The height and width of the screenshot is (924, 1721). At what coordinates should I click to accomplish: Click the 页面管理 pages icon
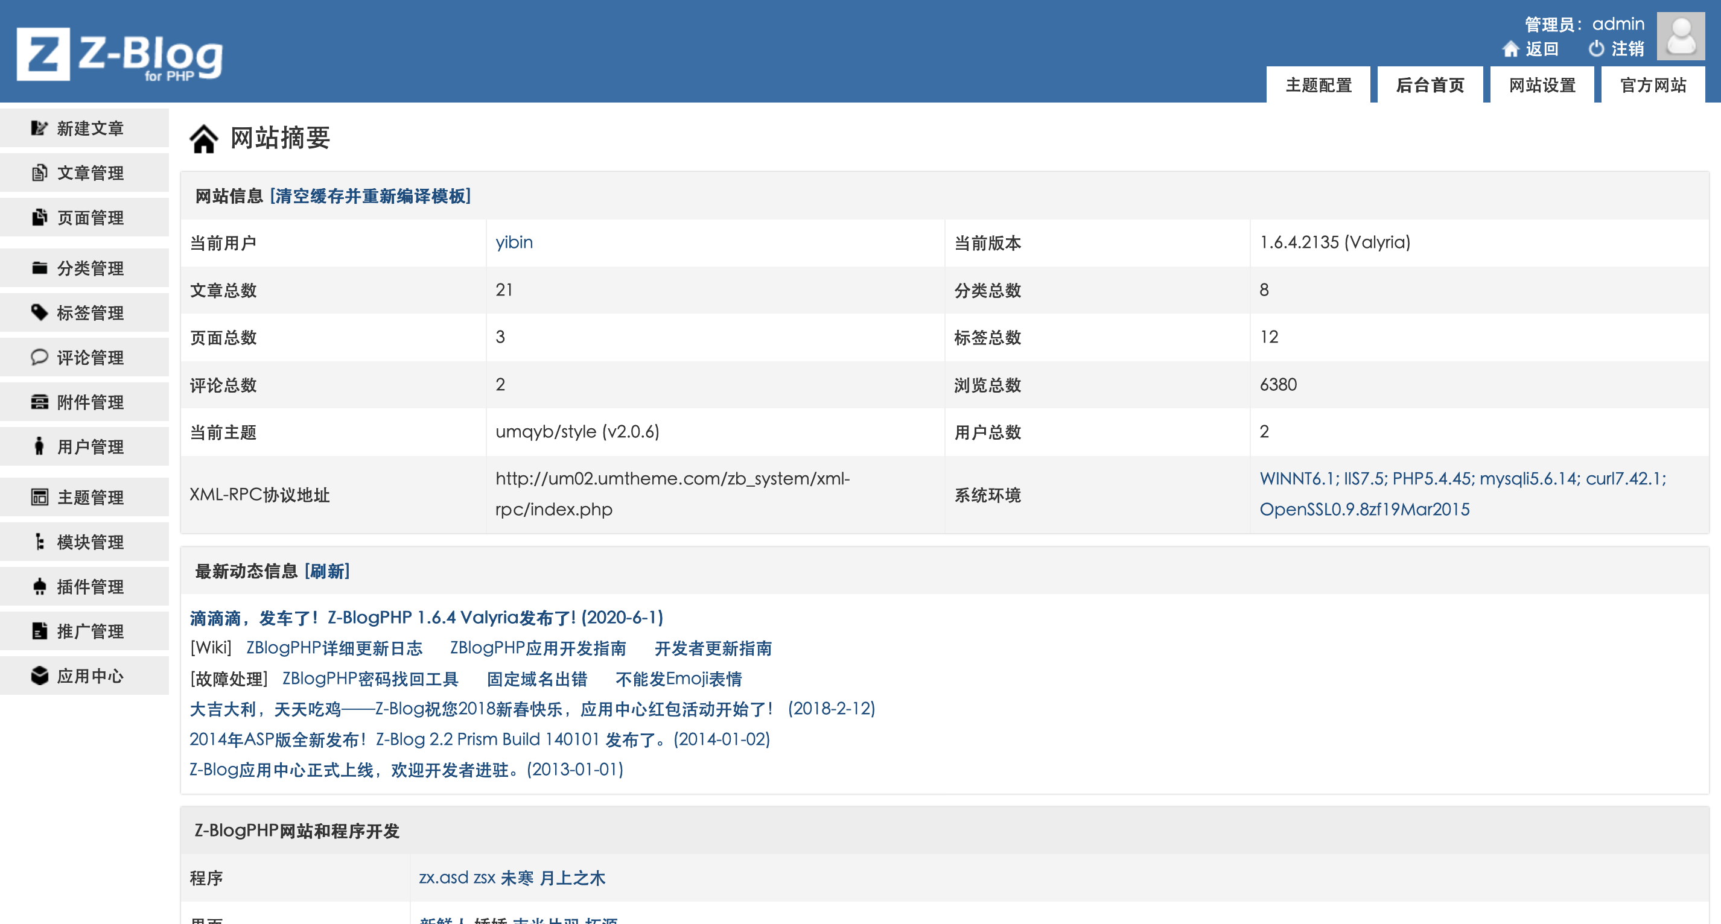coord(39,218)
